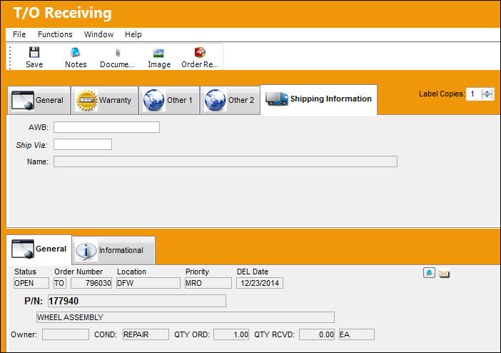
Task: Click the Location field DFW
Action: [x=148, y=283]
